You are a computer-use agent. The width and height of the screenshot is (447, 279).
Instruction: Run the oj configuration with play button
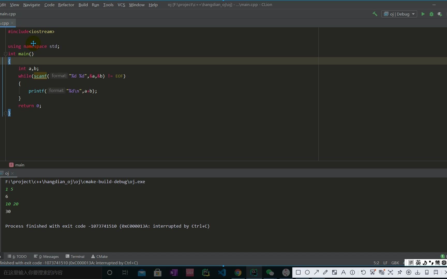[423, 14]
